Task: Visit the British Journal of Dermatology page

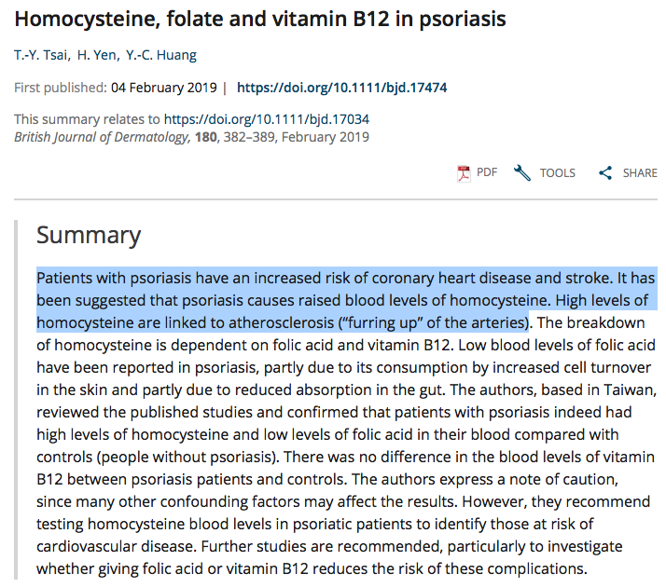Action: (x=100, y=136)
